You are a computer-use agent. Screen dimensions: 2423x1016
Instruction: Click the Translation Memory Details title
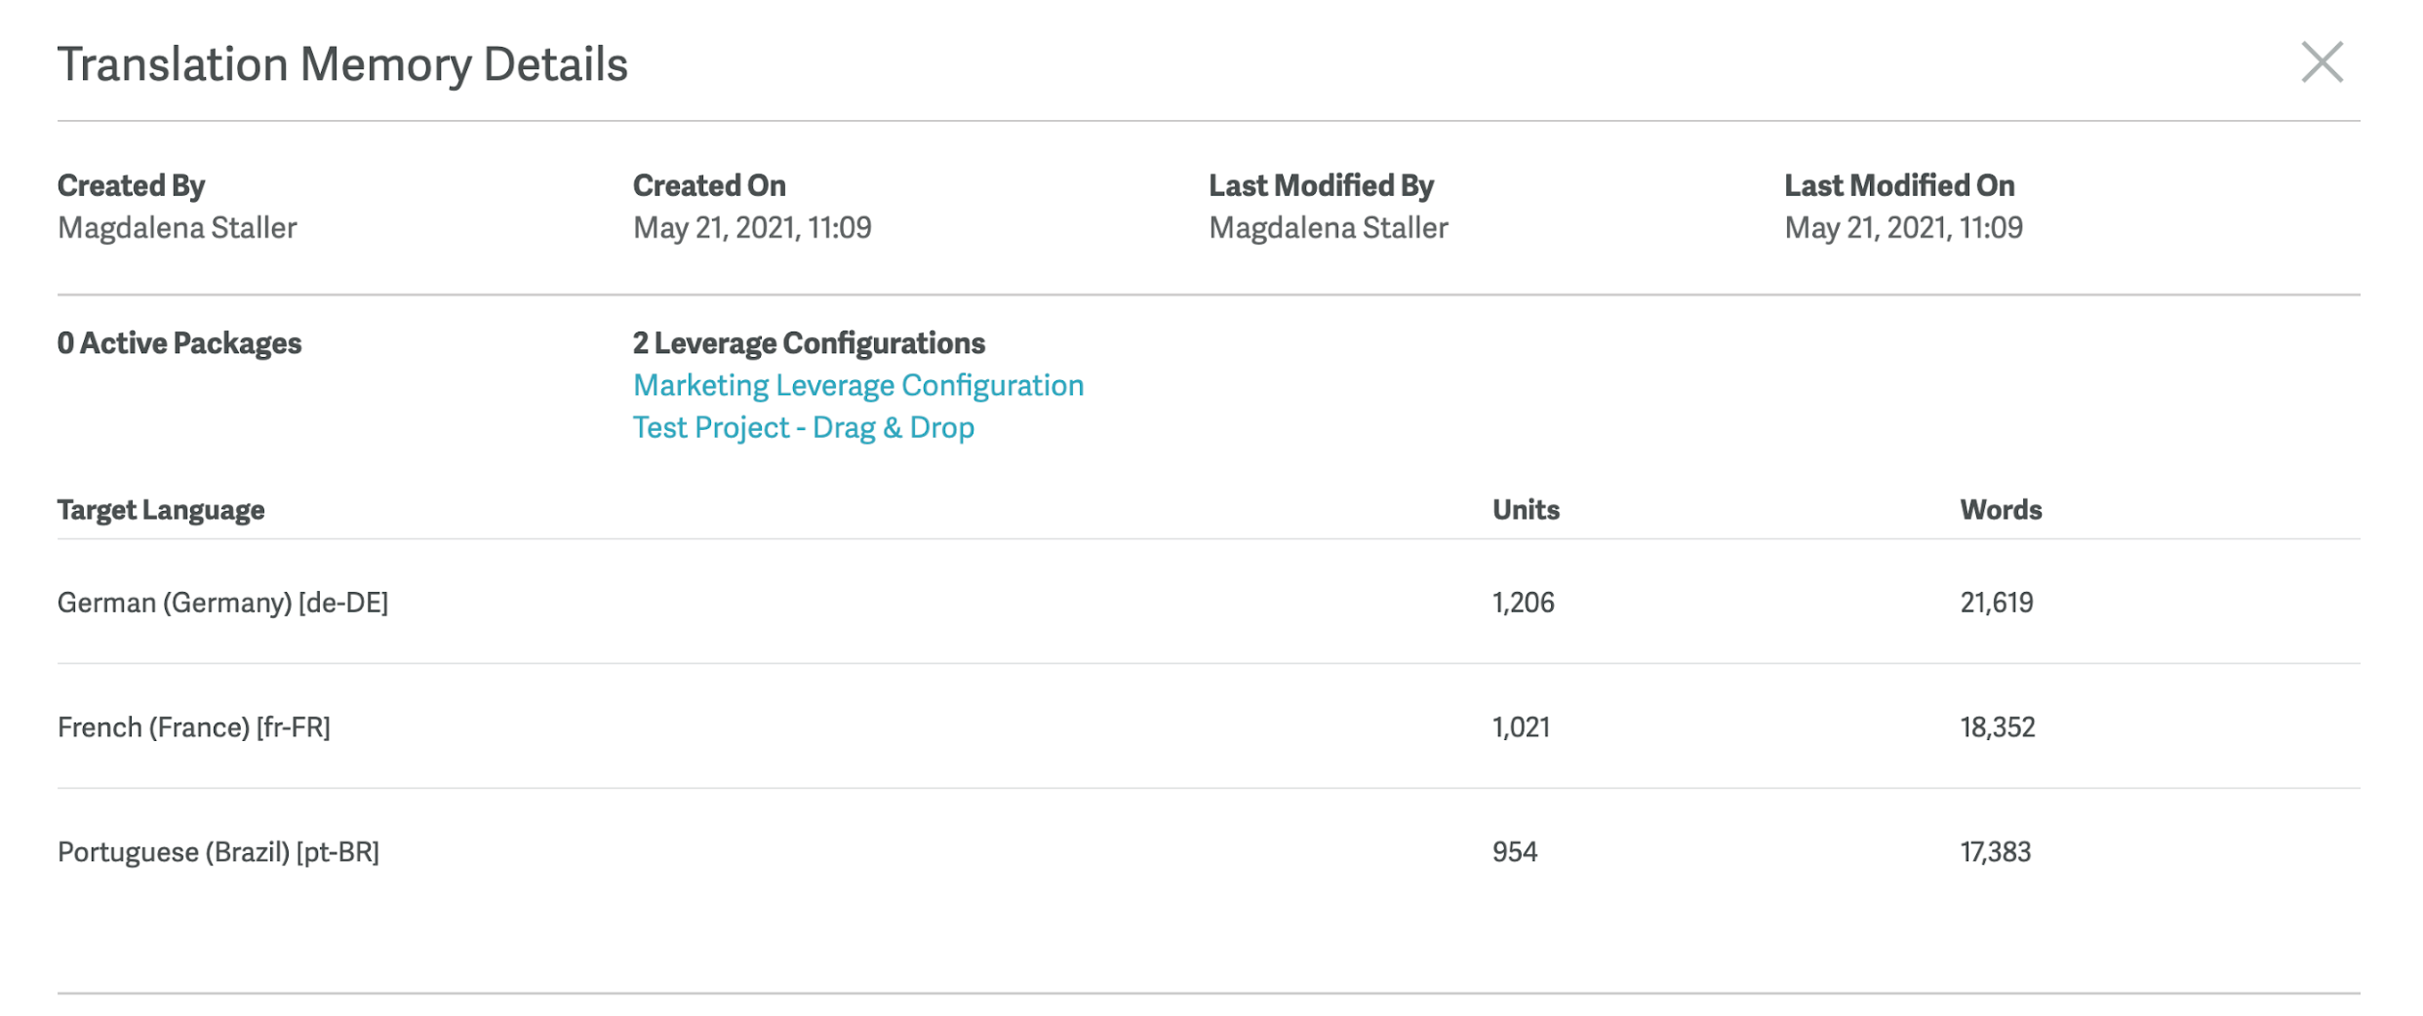342,65
